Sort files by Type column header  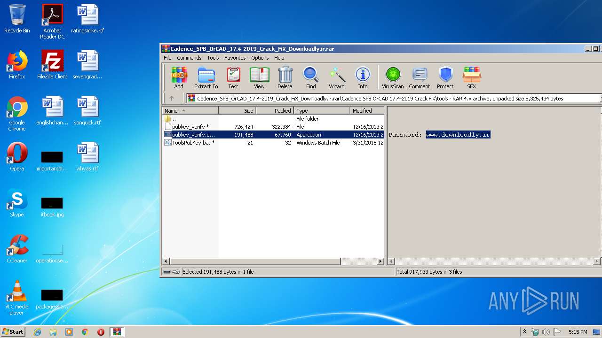coord(322,111)
